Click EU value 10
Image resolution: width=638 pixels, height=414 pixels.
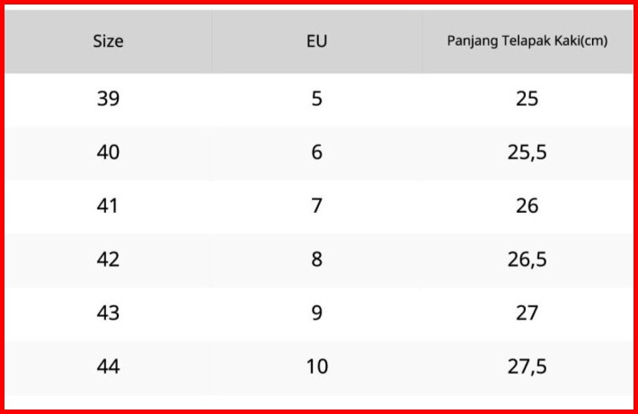point(317,366)
